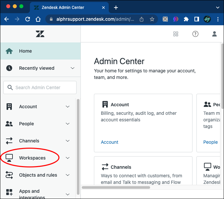The image size is (224, 199).
Task: Select Home in the sidebar
Action: pos(40,51)
